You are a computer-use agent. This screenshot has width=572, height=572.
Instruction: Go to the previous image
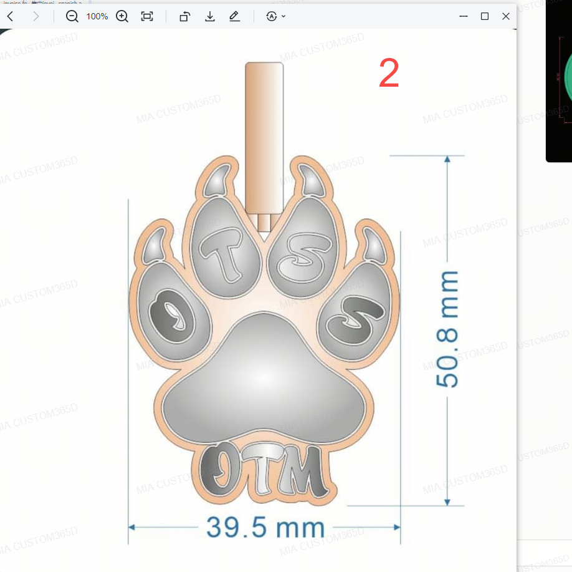tap(10, 16)
